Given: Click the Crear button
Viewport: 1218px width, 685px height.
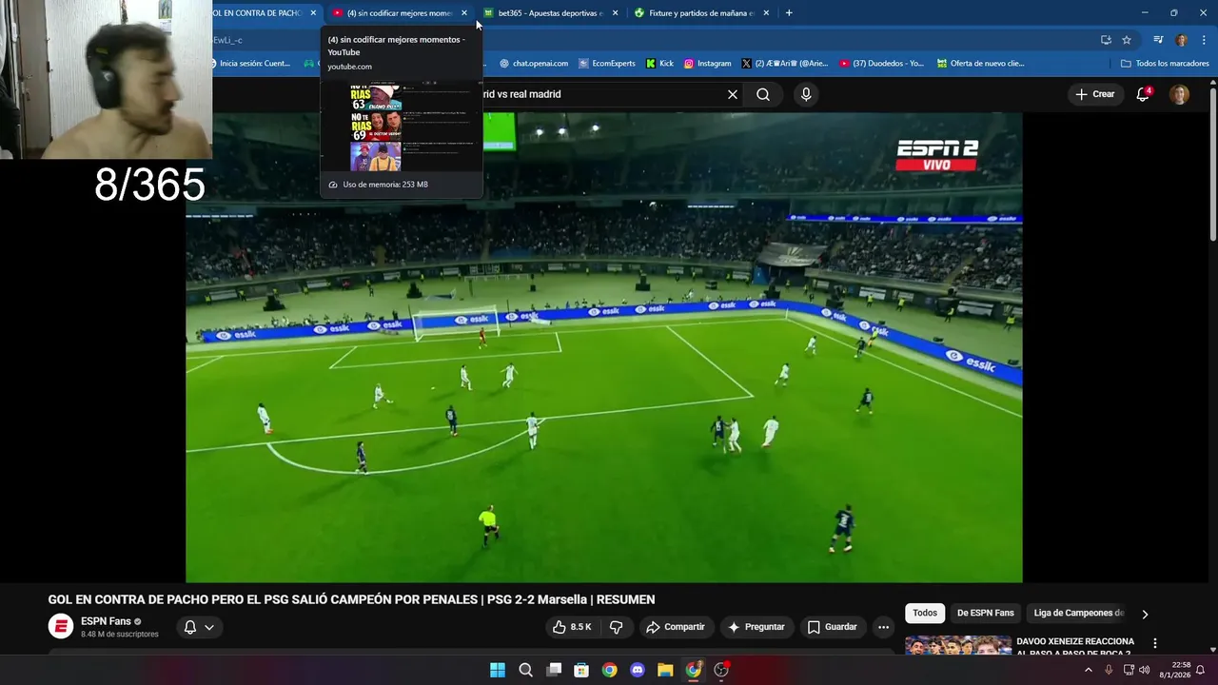Looking at the screenshot, I should [x=1094, y=94].
